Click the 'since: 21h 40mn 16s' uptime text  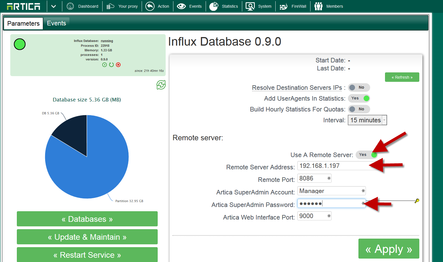(149, 71)
